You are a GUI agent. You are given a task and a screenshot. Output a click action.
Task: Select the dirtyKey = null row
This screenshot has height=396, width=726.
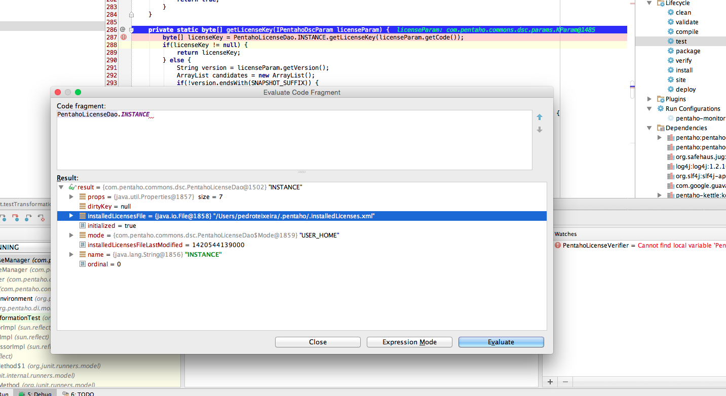pyautogui.click(x=302, y=207)
